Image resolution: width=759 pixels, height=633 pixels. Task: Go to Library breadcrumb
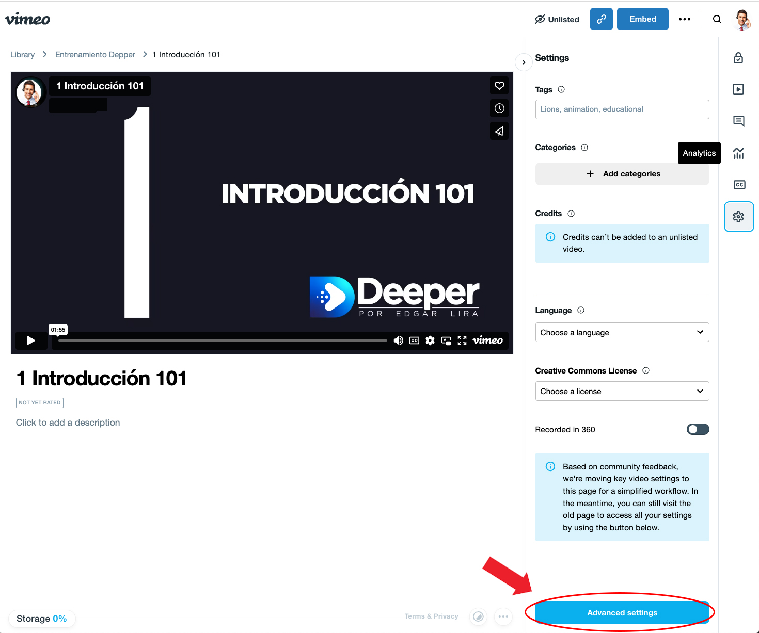click(x=23, y=55)
